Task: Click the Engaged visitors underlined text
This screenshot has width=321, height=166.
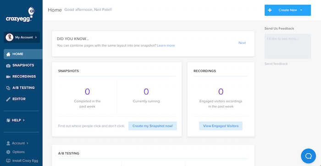Action: tap(212, 101)
